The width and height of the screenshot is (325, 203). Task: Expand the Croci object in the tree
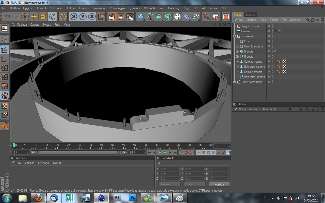click(237, 41)
